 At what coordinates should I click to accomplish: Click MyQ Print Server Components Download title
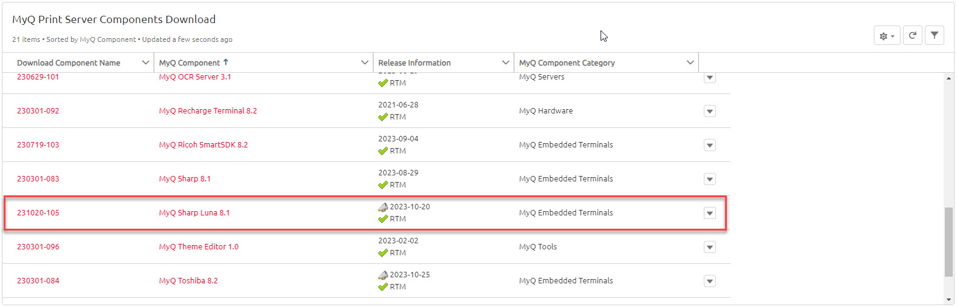tap(114, 19)
